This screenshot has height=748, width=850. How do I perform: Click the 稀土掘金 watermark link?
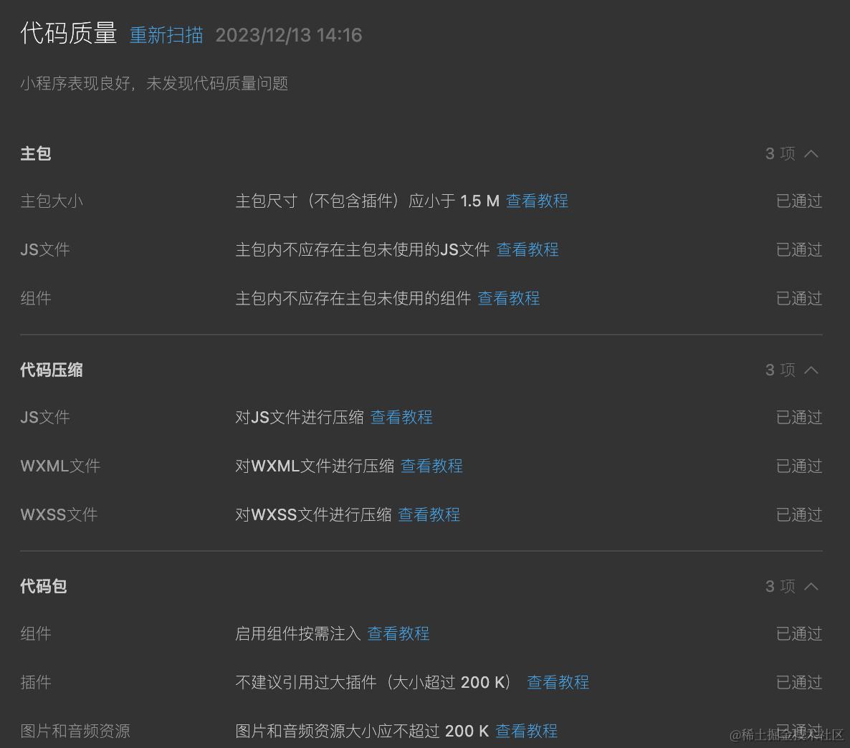(785, 736)
